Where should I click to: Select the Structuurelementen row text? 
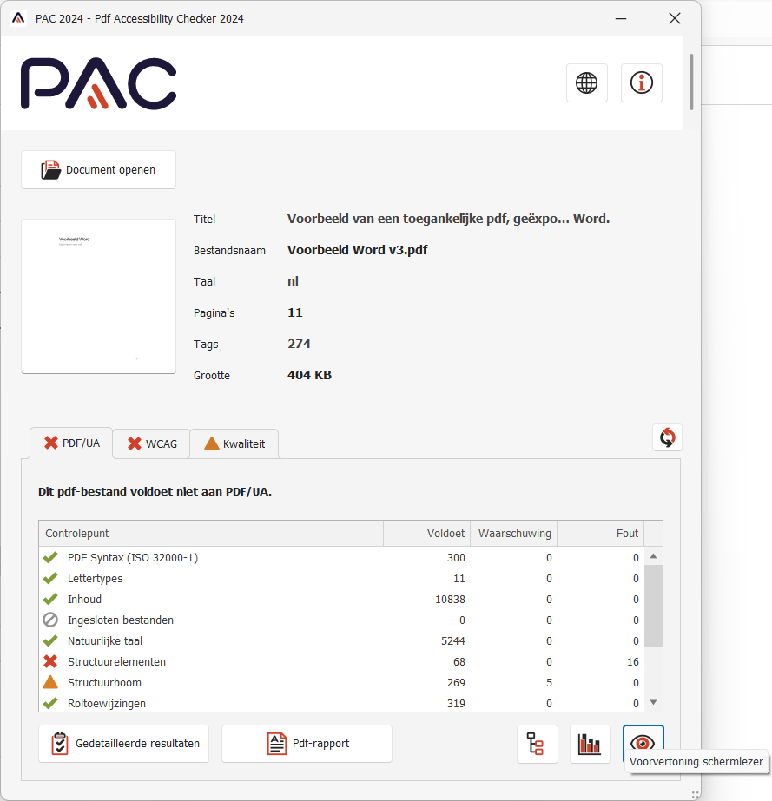tap(116, 661)
